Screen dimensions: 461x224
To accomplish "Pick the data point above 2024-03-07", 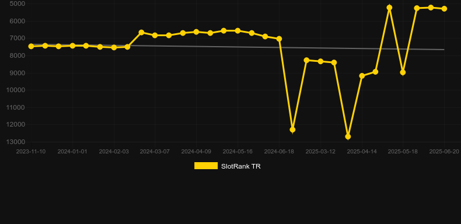I will click(155, 35).
